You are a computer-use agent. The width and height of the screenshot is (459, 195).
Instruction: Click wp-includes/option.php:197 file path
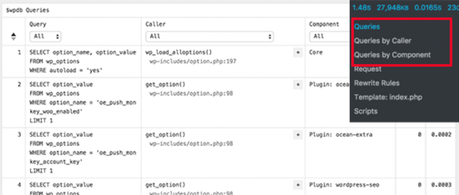tap(193, 62)
